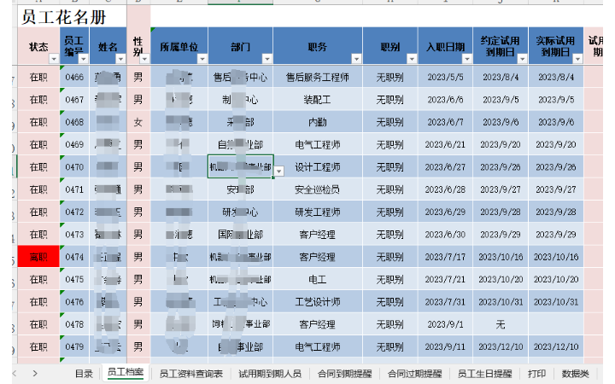This screenshot has width=615, height=384.
Task: Click the 内勤 job cell
Action: tap(318, 122)
